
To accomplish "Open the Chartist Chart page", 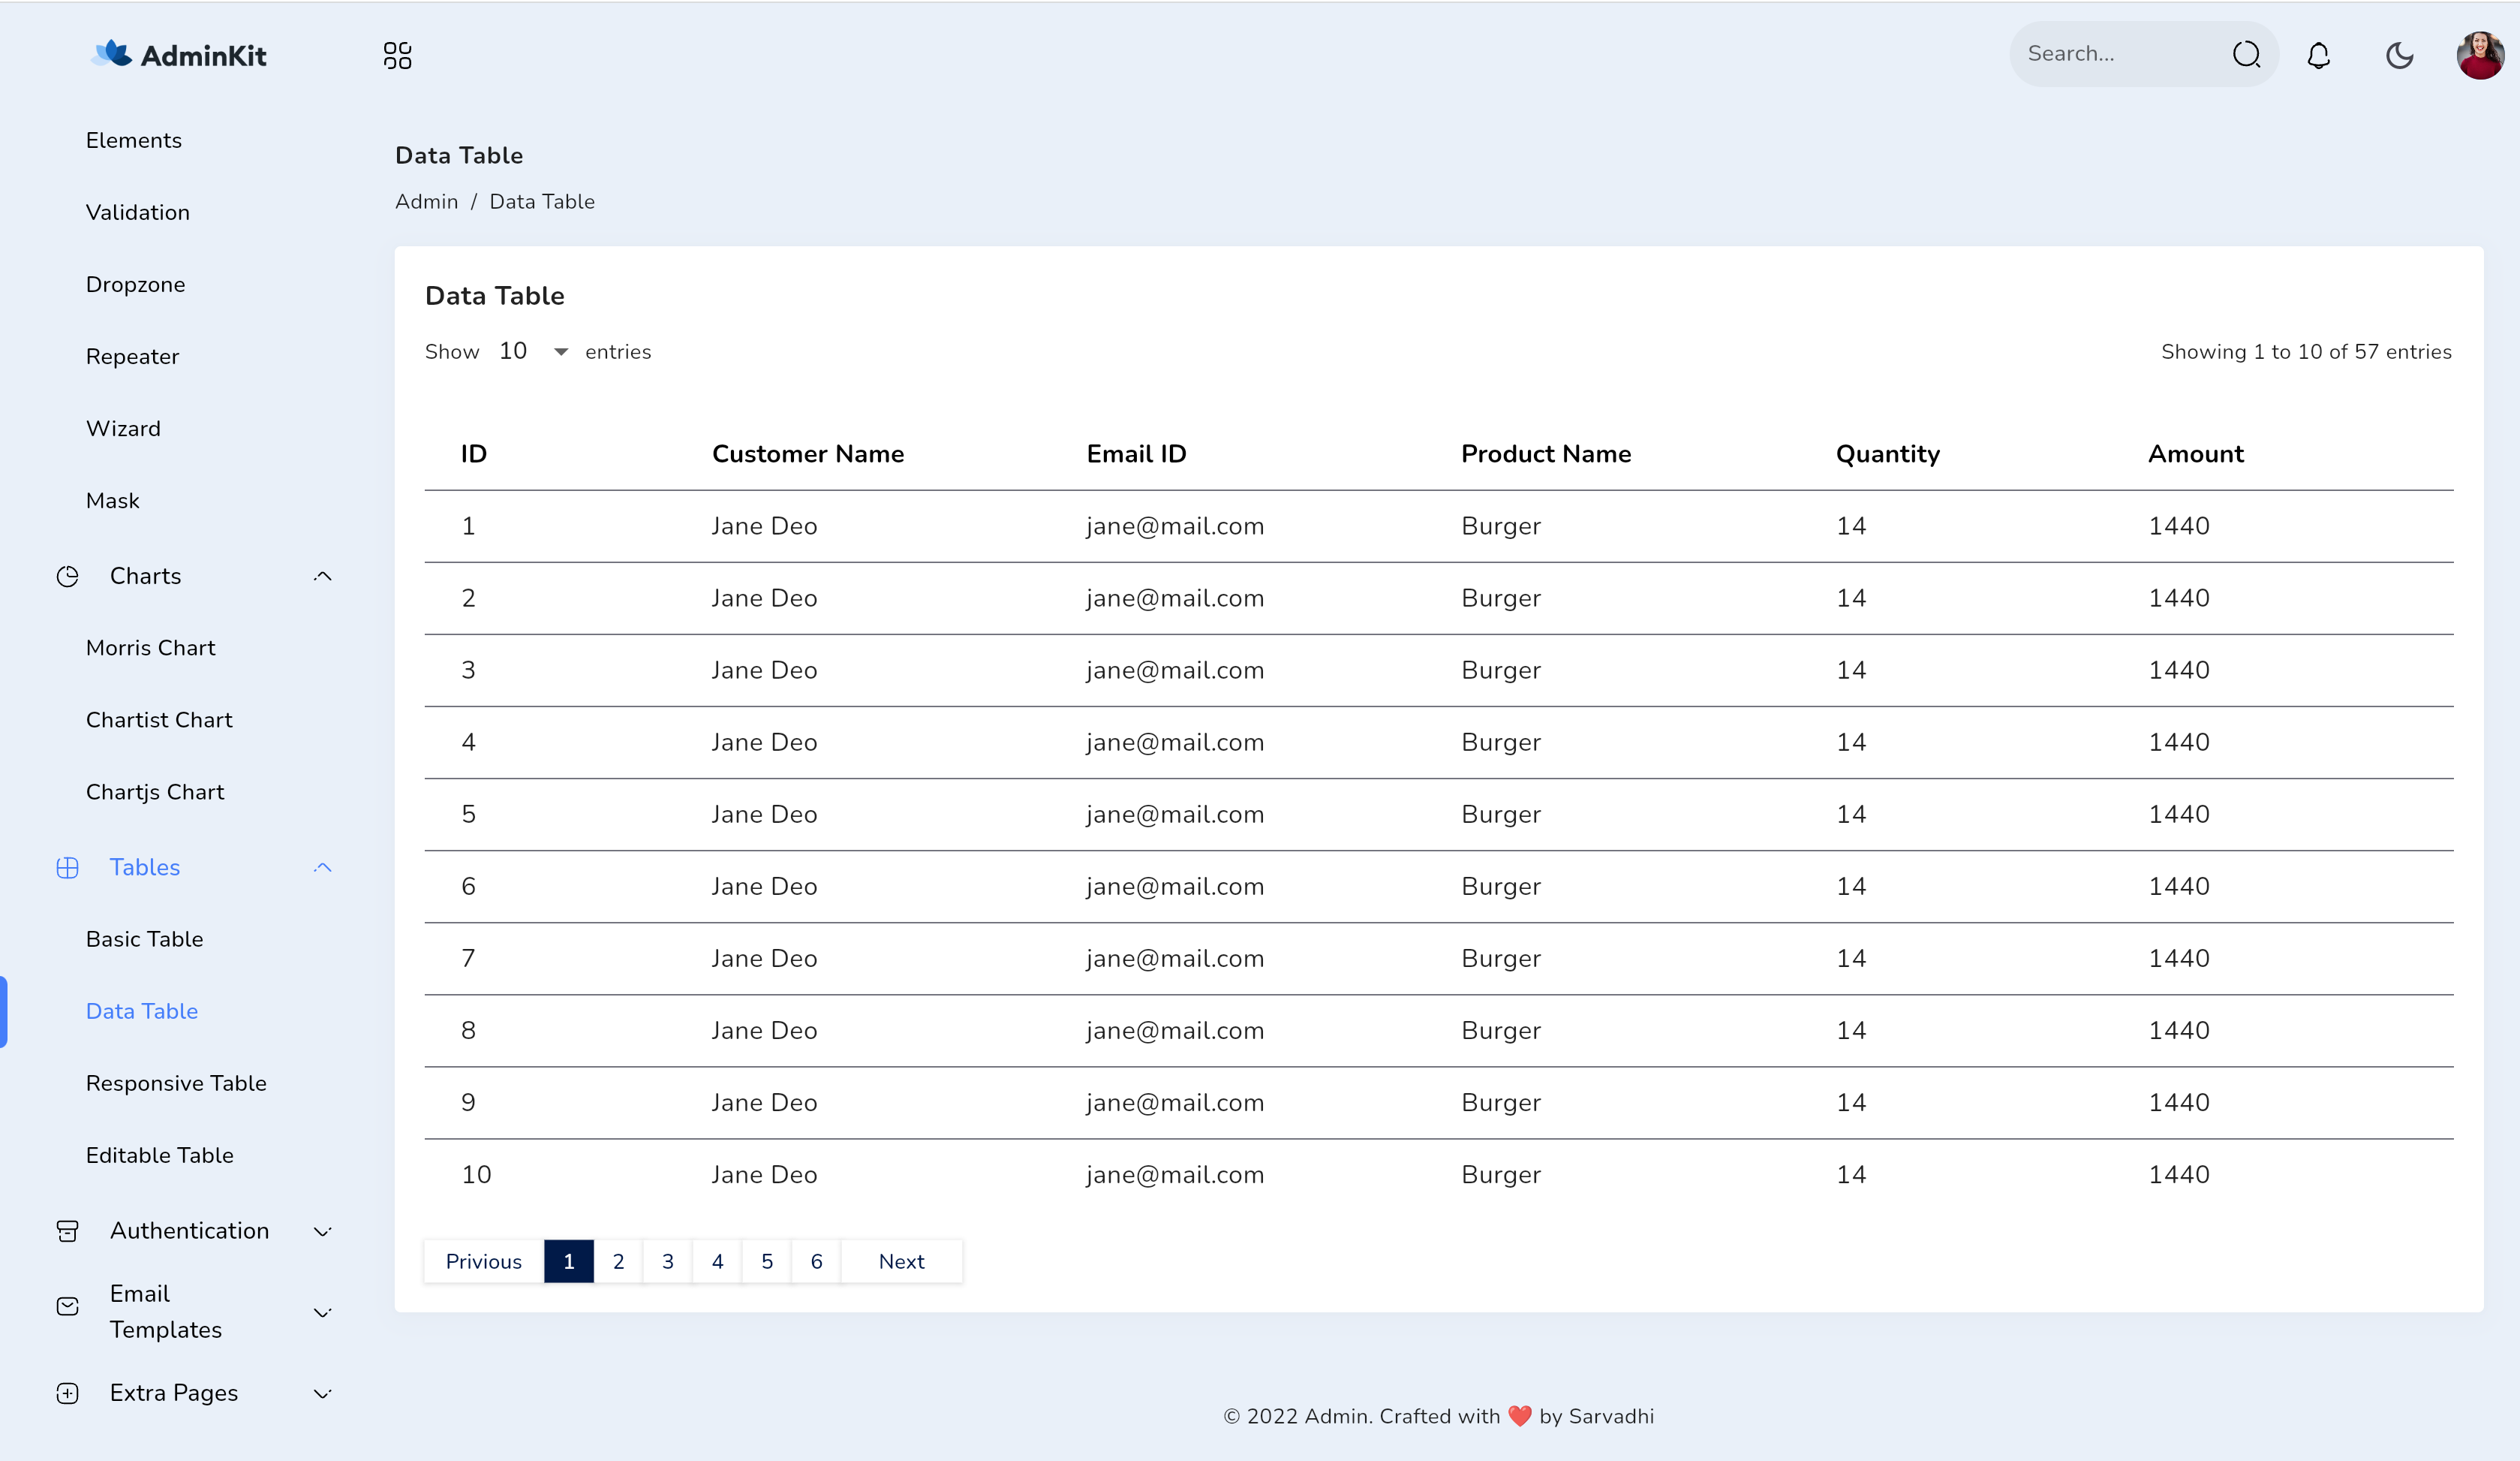I will point(158,719).
